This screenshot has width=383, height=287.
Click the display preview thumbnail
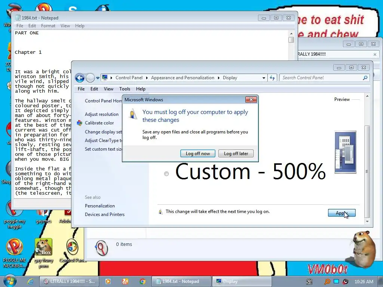[345, 152]
